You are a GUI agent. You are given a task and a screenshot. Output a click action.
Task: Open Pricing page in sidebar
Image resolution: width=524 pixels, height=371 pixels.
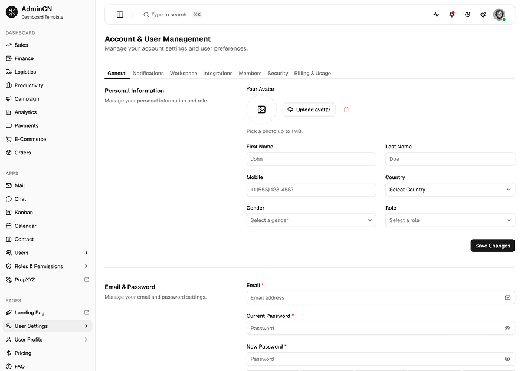pyautogui.click(x=47, y=353)
